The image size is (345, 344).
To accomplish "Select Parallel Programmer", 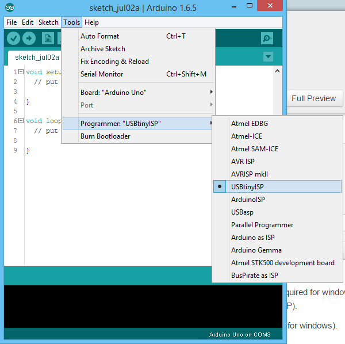I will [278, 225].
